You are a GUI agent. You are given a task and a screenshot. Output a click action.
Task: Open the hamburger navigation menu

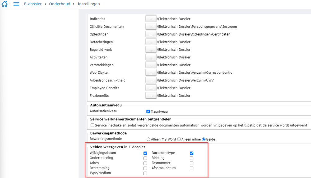point(16,4)
